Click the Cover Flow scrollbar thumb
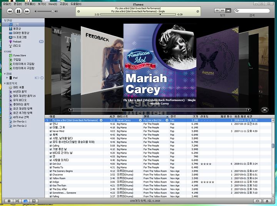Screen dimensions: 277x206 (x=127, y=110)
